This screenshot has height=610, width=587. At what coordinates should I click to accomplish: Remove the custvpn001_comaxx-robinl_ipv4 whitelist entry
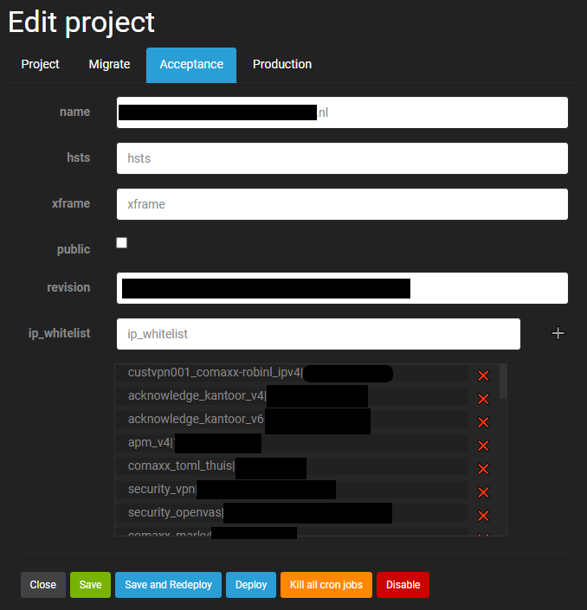pyautogui.click(x=483, y=376)
